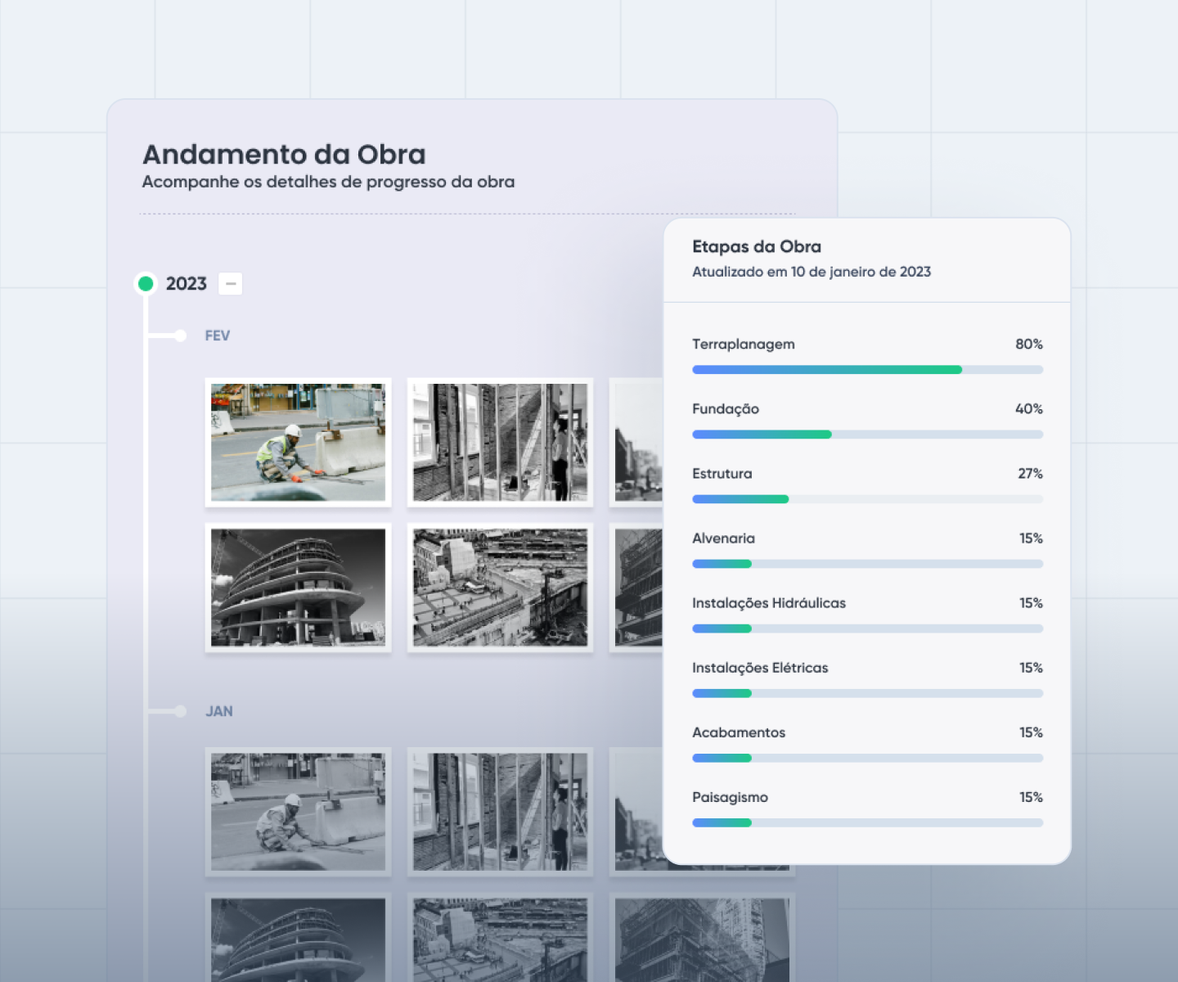Click the "Estrutura" stage label

pos(722,474)
